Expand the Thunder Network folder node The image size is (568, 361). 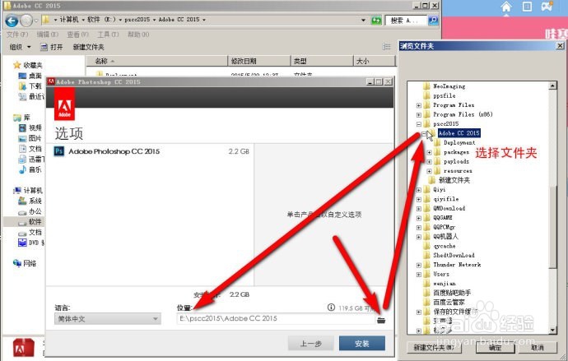point(419,265)
